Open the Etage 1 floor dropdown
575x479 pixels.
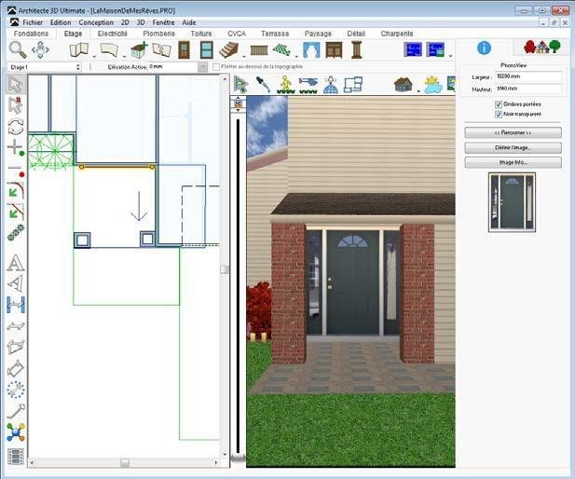click(x=45, y=67)
